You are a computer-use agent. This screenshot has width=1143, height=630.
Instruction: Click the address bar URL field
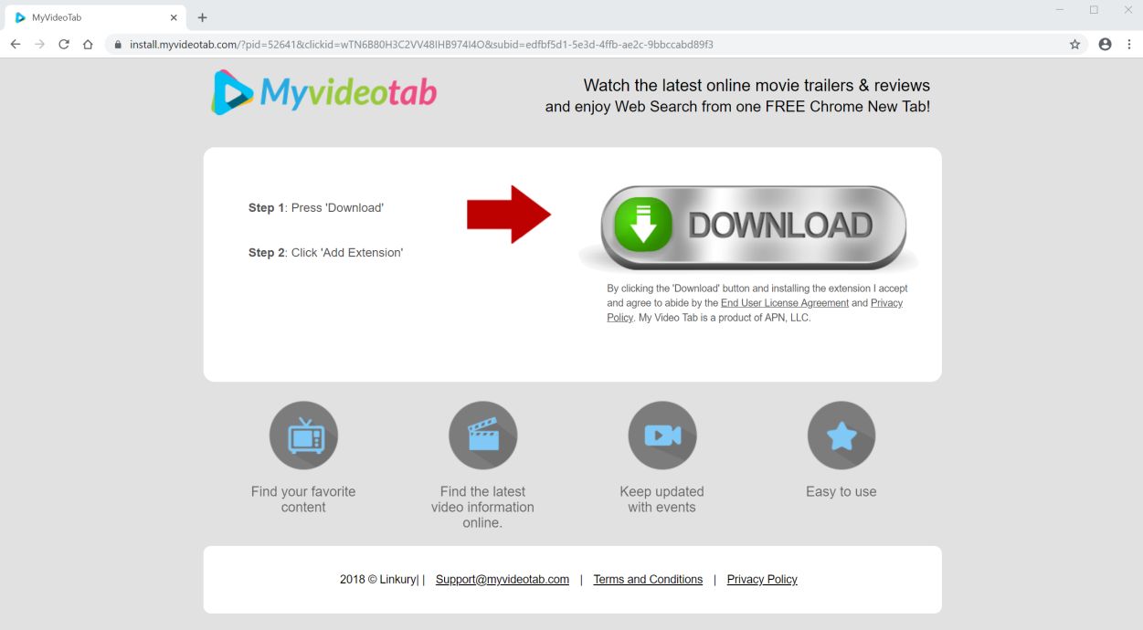(x=411, y=43)
